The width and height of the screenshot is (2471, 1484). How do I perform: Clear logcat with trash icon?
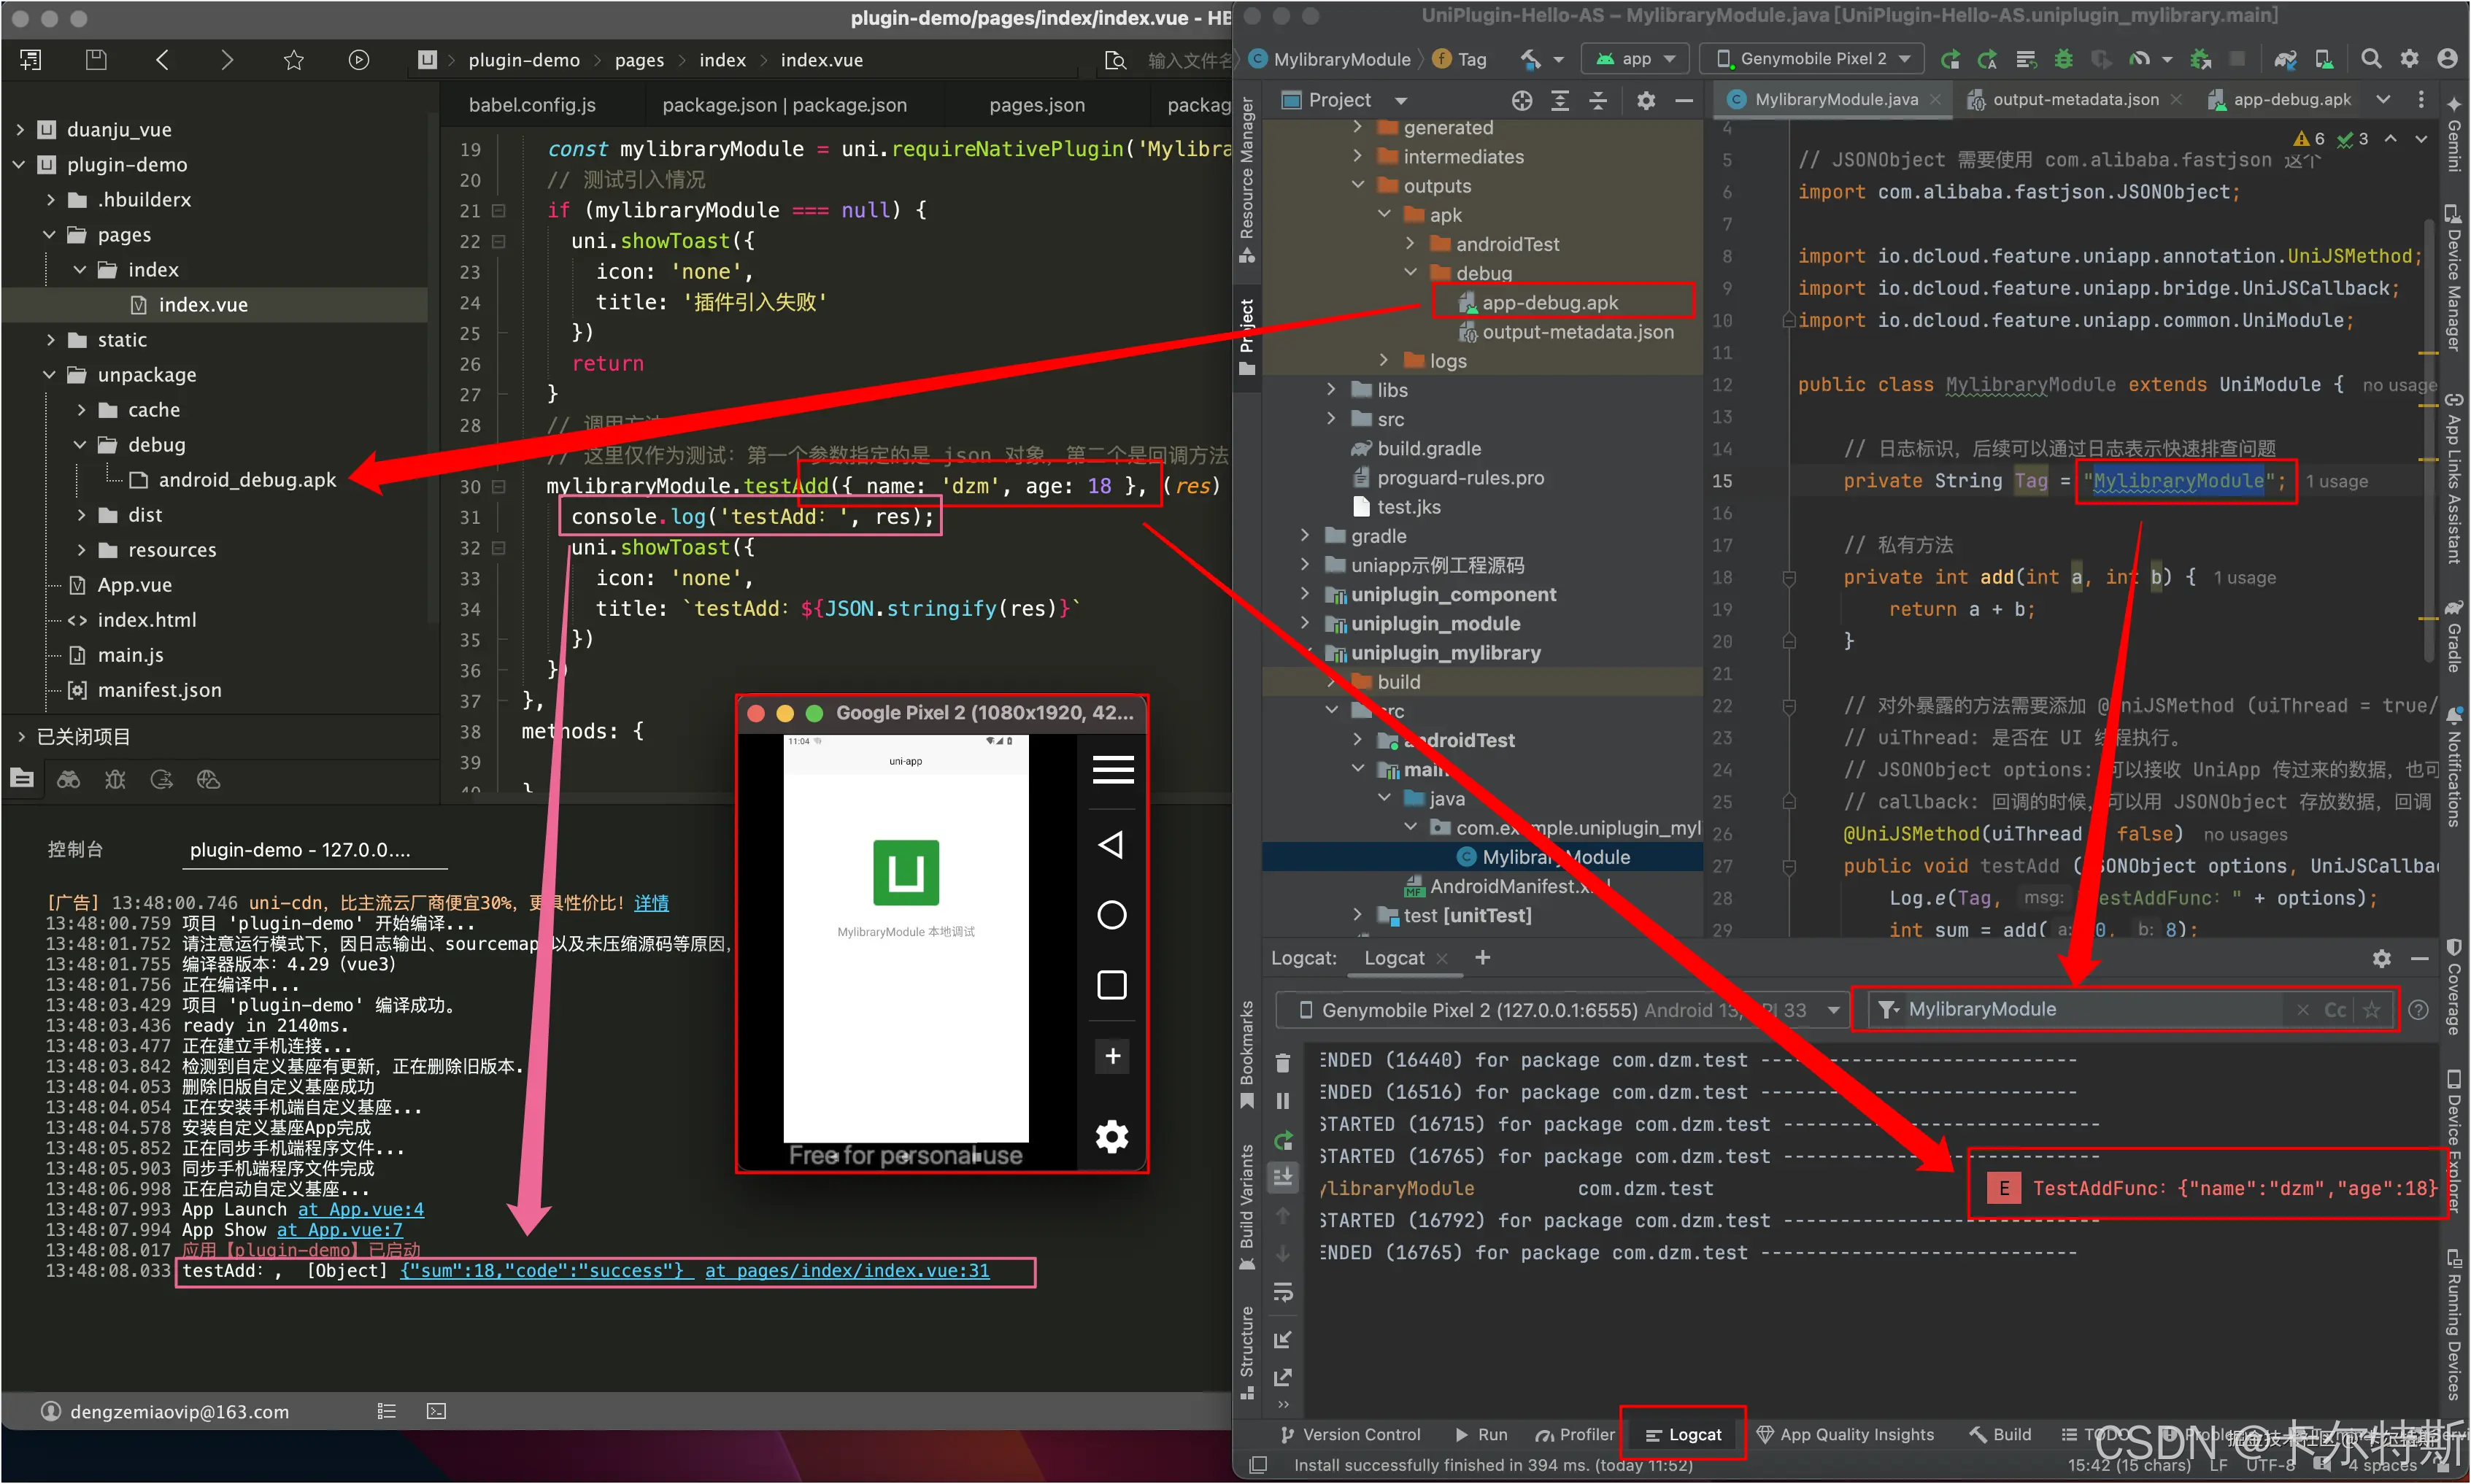[1282, 1062]
